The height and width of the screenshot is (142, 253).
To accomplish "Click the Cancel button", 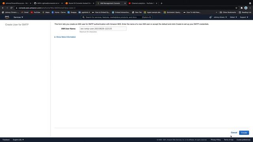I will click(234, 133).
